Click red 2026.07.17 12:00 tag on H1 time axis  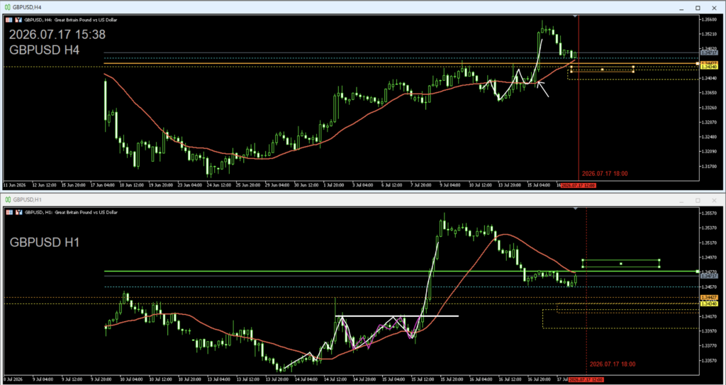click(x=586, y=379)
